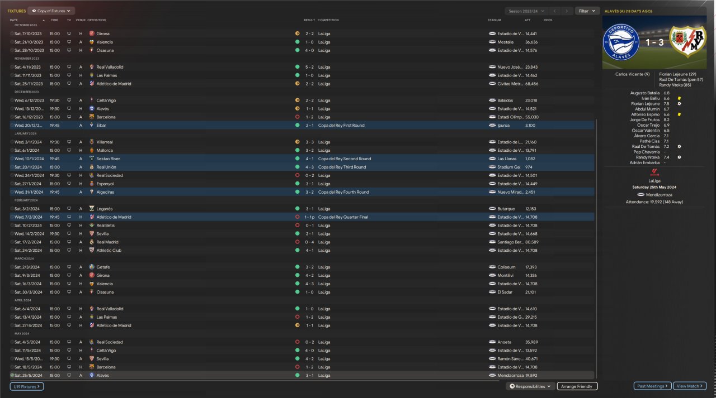Sort by the Competition column header

[x=328, y=20]
